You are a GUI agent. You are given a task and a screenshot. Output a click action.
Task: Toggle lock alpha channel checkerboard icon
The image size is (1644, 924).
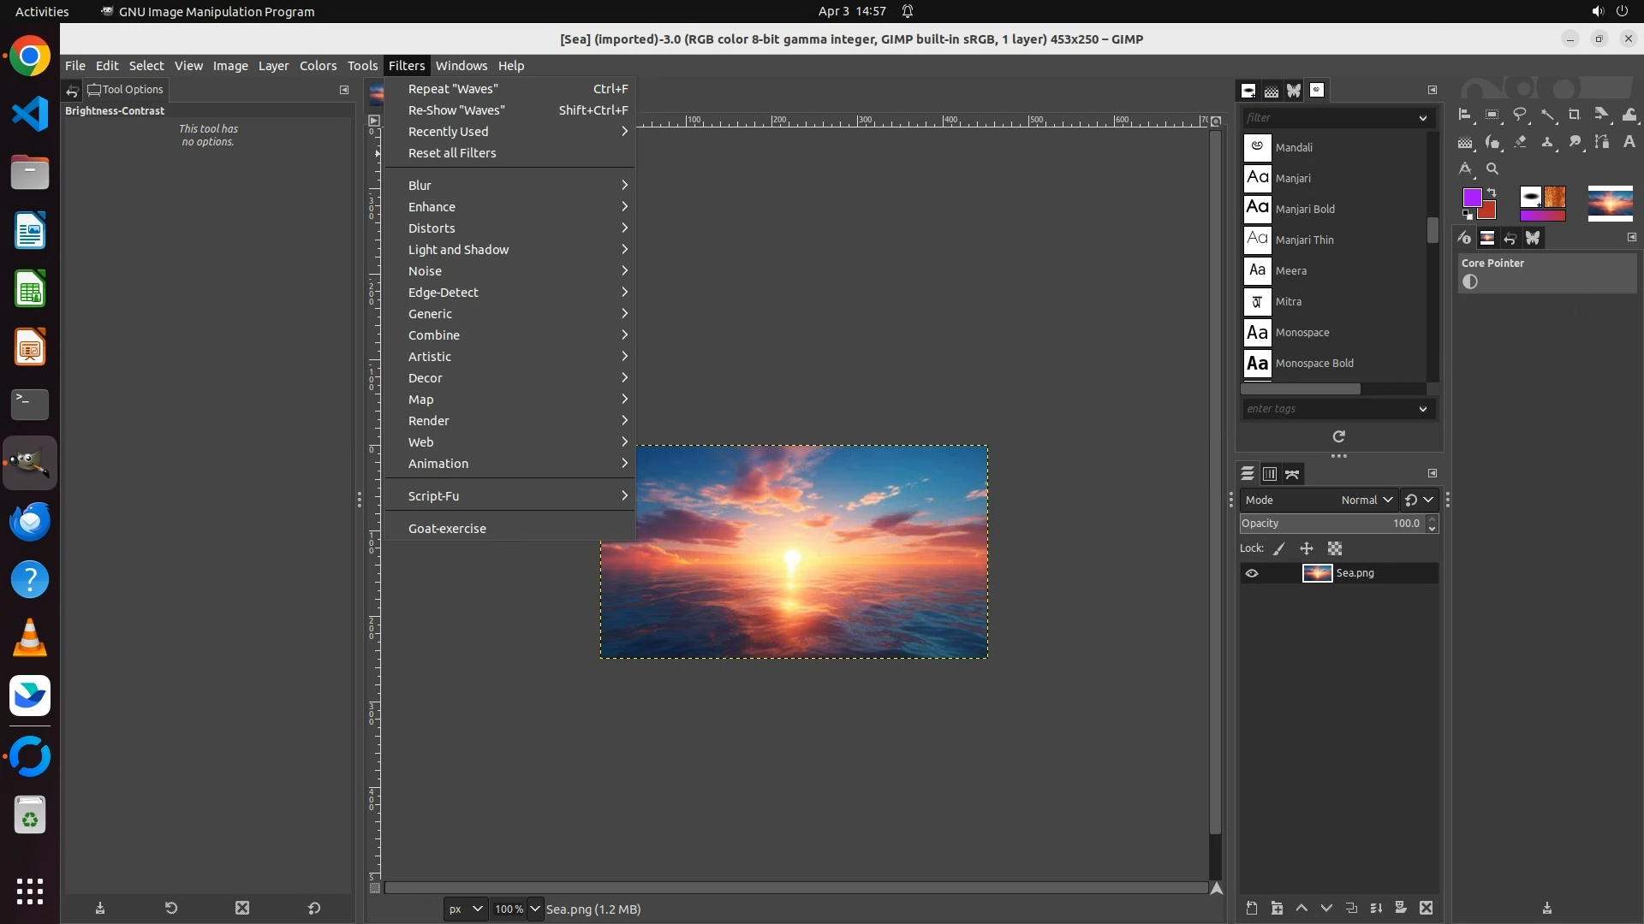[x=1335, y=548]
